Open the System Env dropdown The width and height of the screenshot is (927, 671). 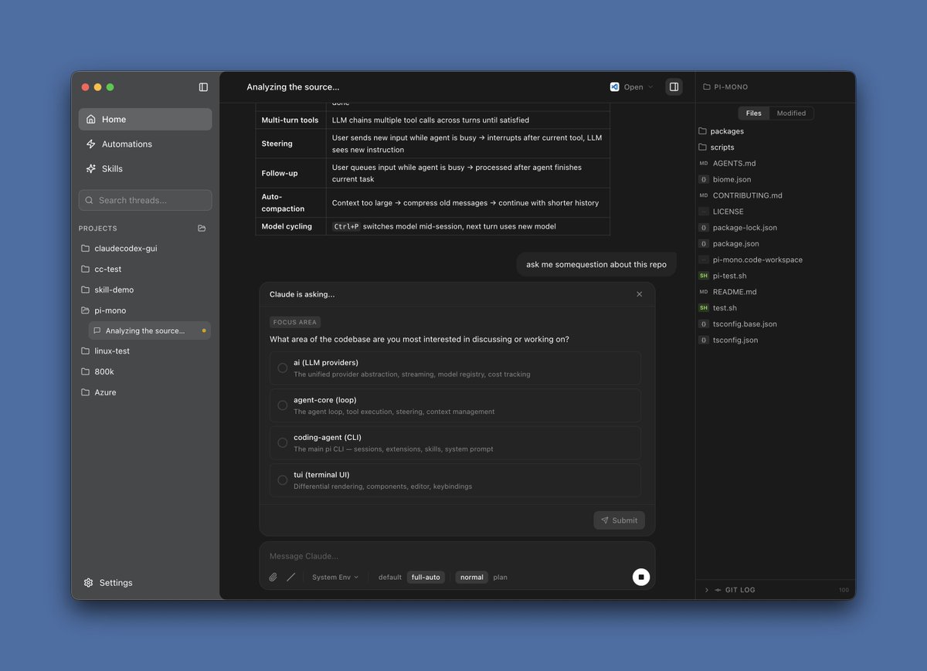click(x=335, y=577)
